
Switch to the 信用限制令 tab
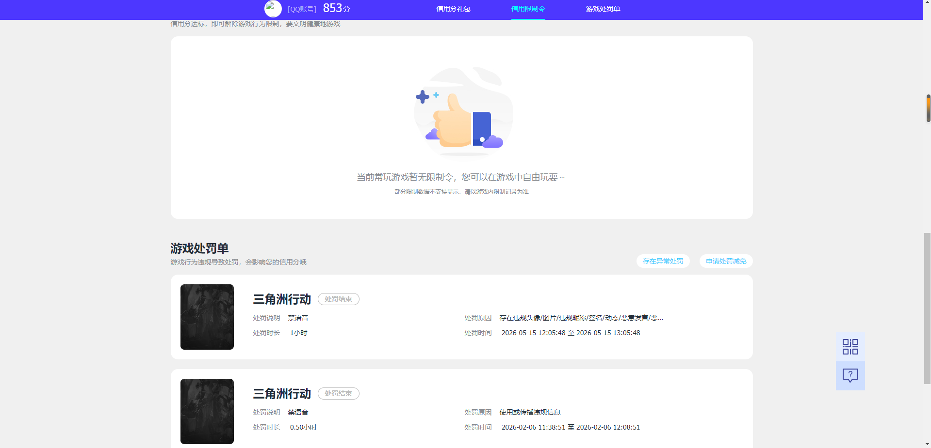(528, 9)
